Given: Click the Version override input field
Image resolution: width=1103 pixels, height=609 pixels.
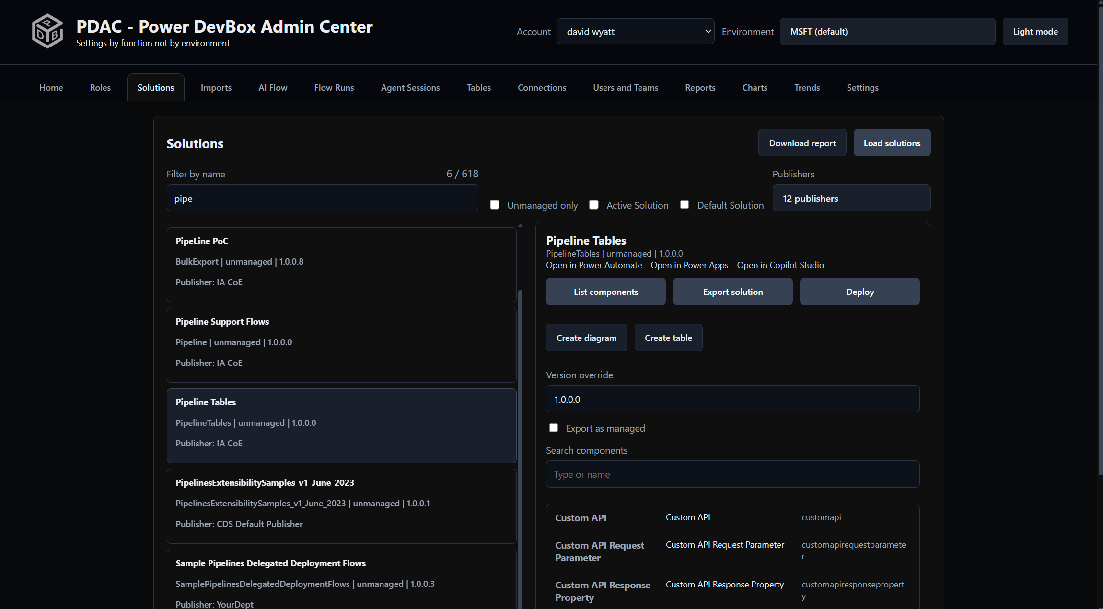Looking at the screenshot, I should coord(733,399).
